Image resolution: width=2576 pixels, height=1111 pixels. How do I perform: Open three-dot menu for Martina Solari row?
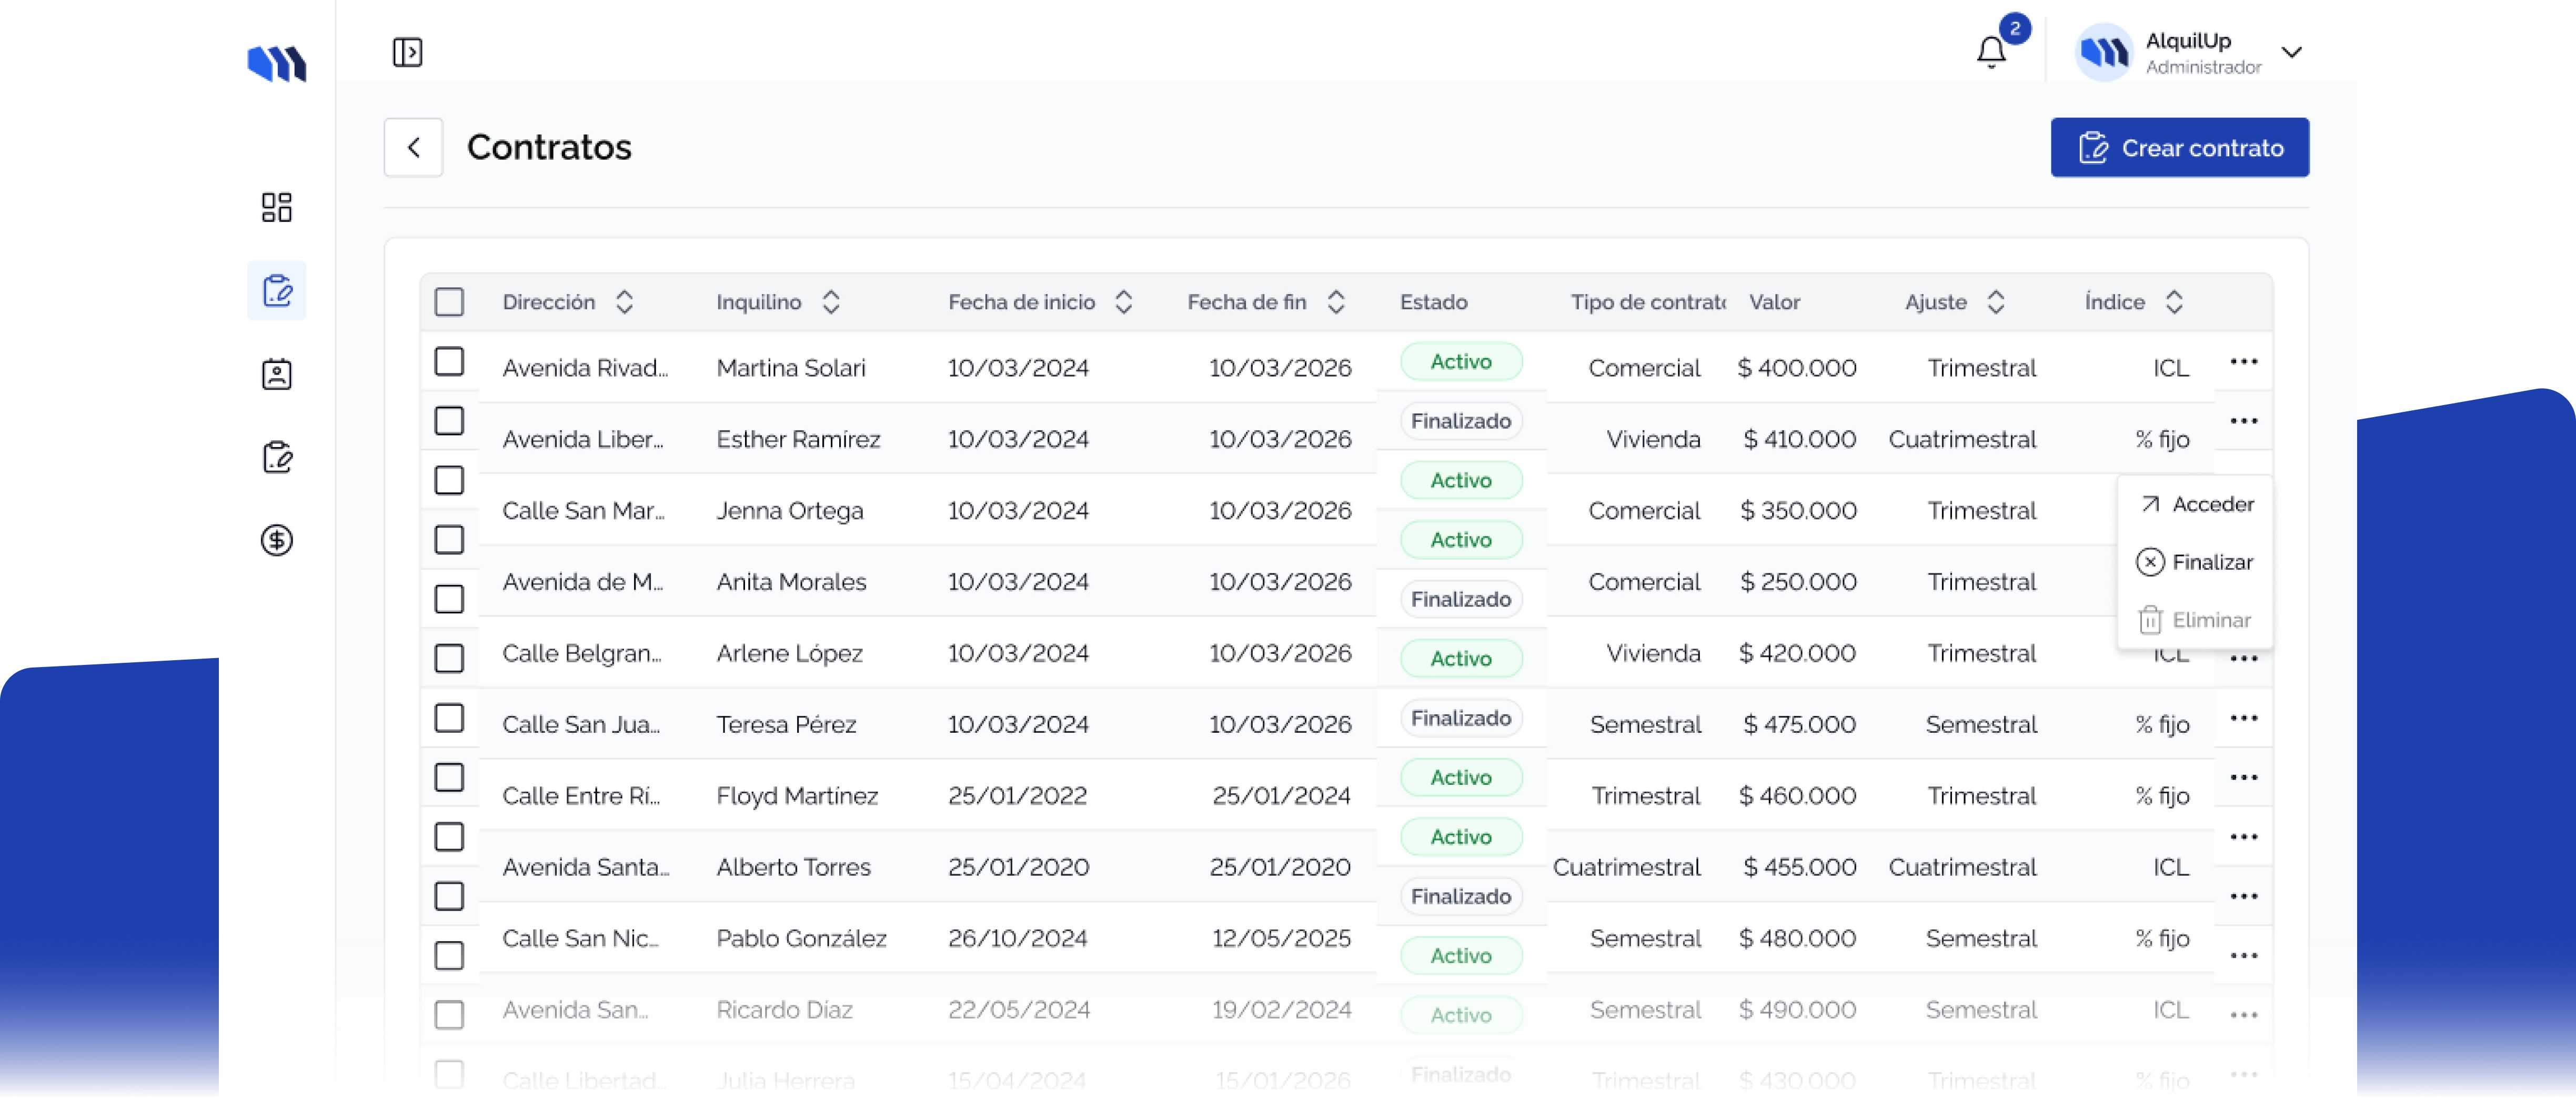(2243, 362)
